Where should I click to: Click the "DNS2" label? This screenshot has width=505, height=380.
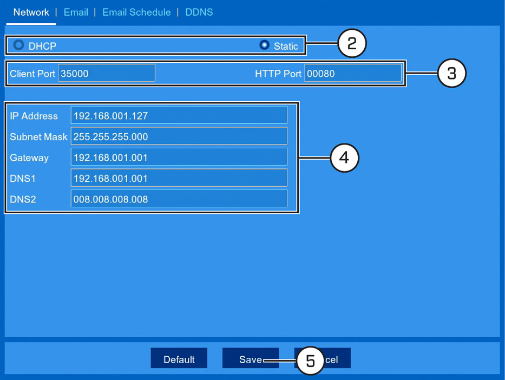23,200
